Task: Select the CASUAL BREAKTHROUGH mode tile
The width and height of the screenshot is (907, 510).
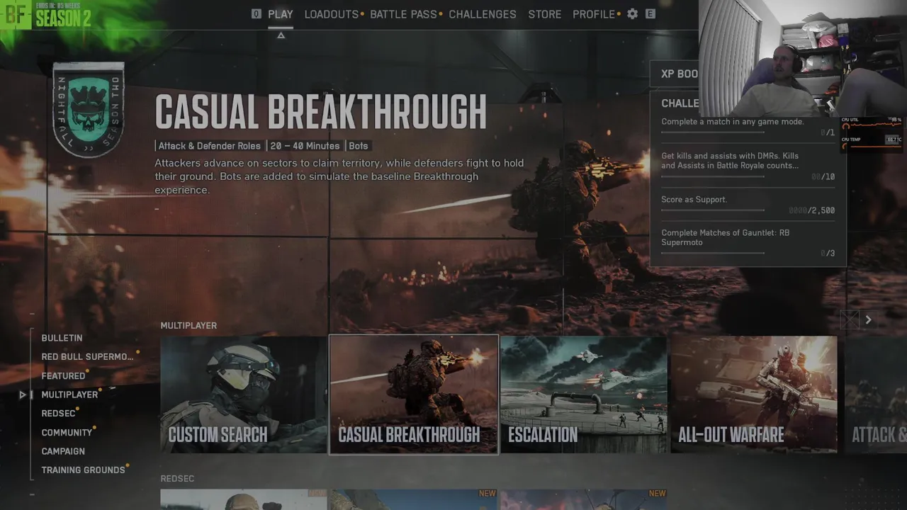Action: pyautogui.click(x=414, y=395)
